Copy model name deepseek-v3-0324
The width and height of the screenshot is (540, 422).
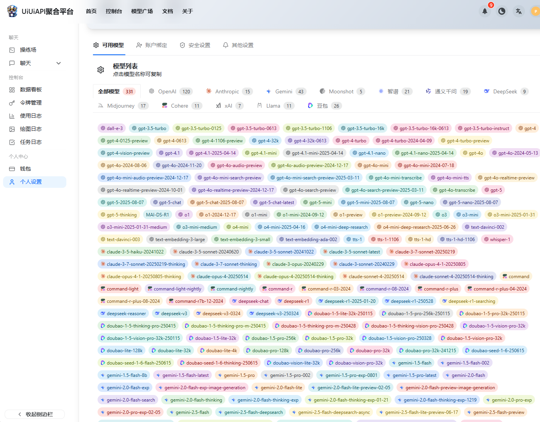[x=218, y=314]
